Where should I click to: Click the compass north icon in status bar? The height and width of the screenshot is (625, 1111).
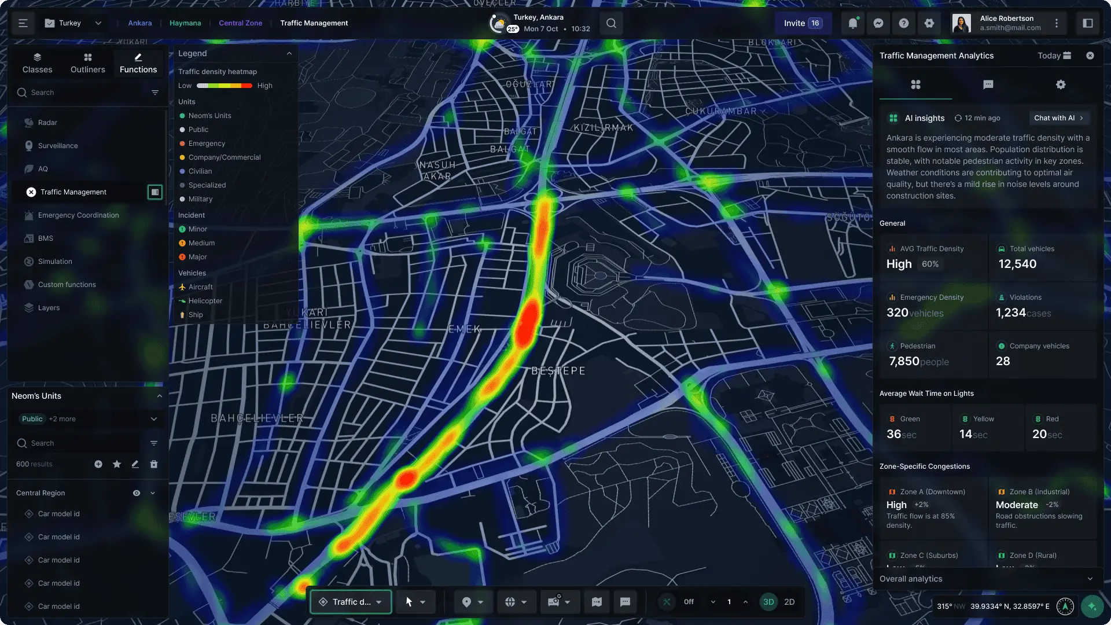click(1065, 606)
